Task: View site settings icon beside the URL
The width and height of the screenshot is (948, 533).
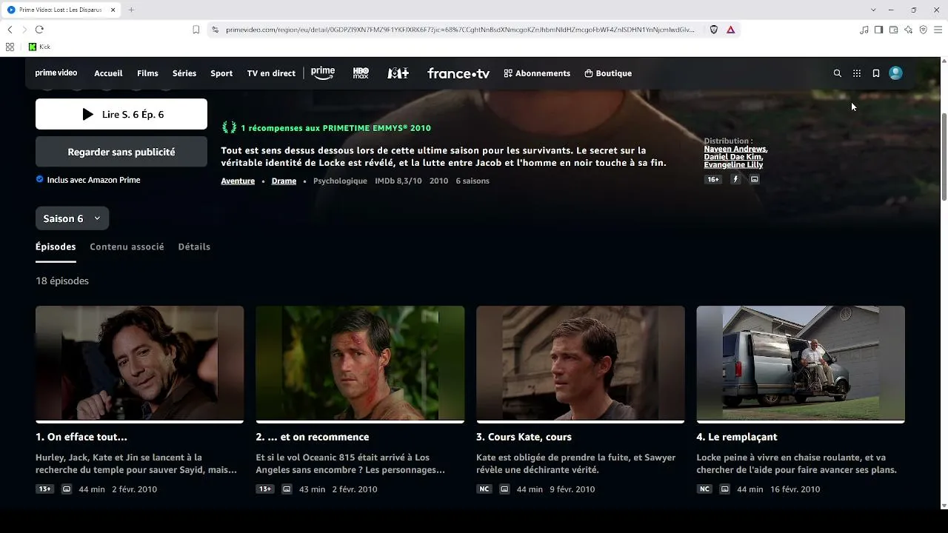Action: pos(216,30)
